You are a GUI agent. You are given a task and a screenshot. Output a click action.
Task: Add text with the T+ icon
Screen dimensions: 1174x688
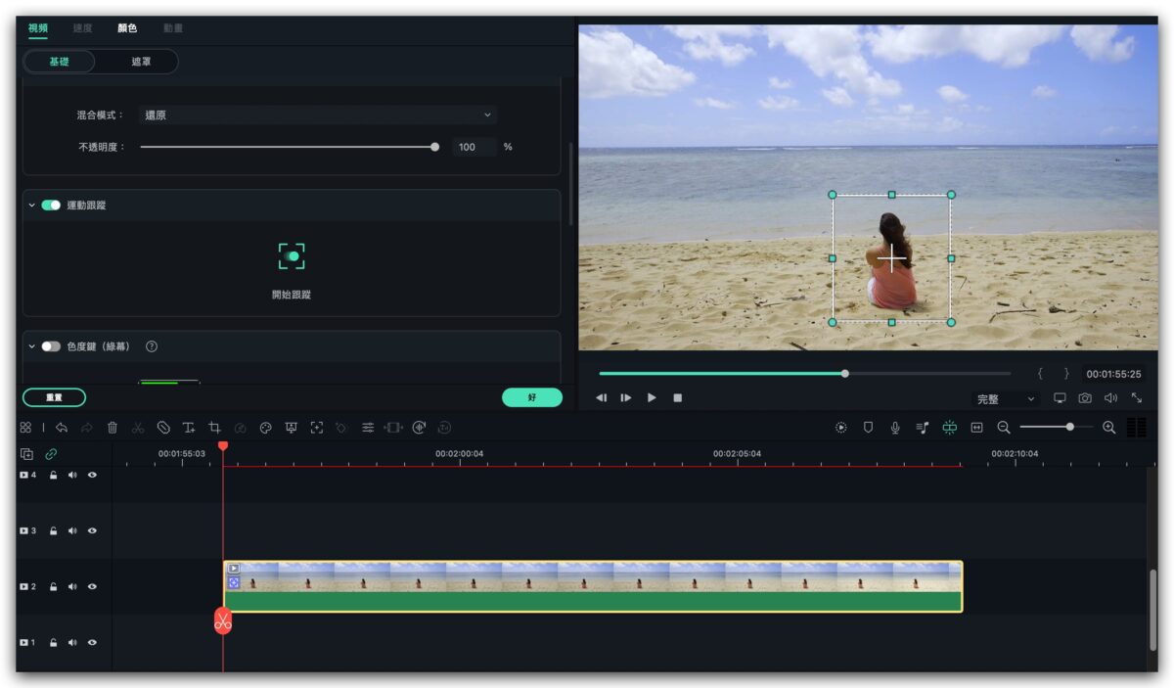189,428
